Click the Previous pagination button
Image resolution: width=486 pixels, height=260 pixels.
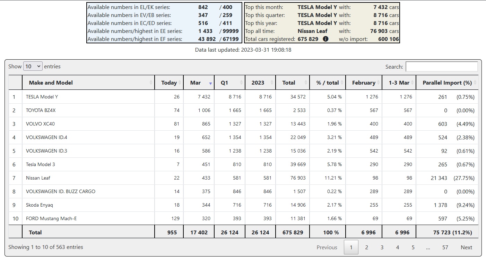[327, 247]
